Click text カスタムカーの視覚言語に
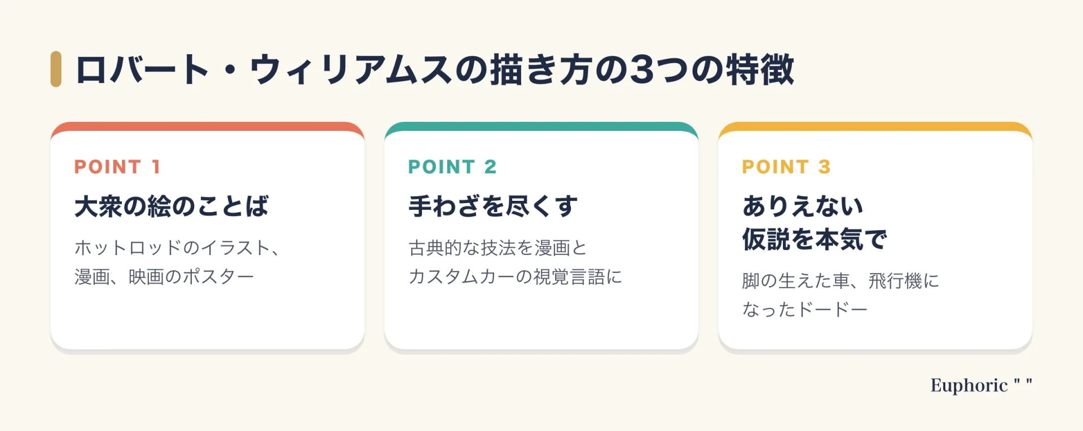This screenshot has height=431, width=1083. coord(515,277)
